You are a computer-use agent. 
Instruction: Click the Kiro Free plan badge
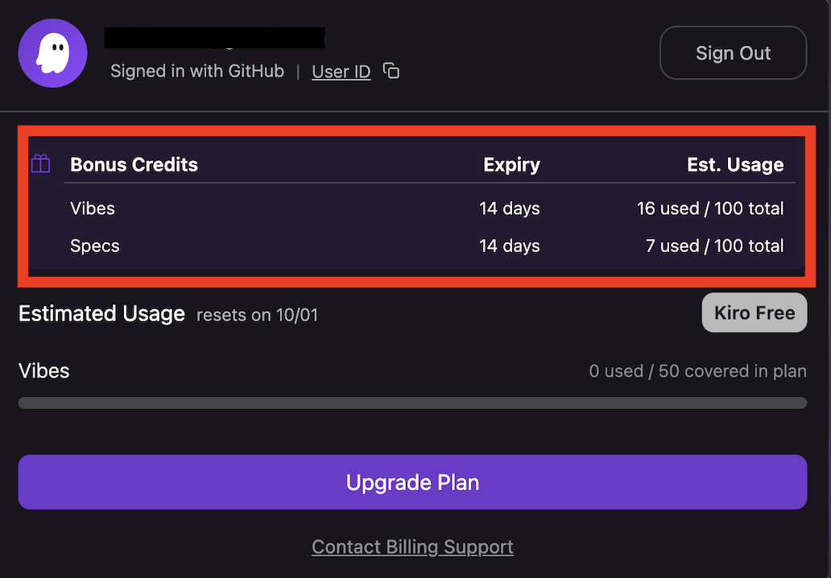point(754,312)
